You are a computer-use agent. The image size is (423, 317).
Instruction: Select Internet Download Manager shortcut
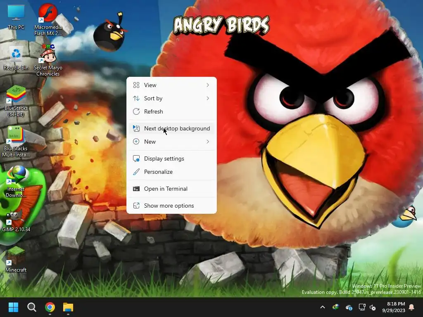pyautogui.click(x=16, y=182)
